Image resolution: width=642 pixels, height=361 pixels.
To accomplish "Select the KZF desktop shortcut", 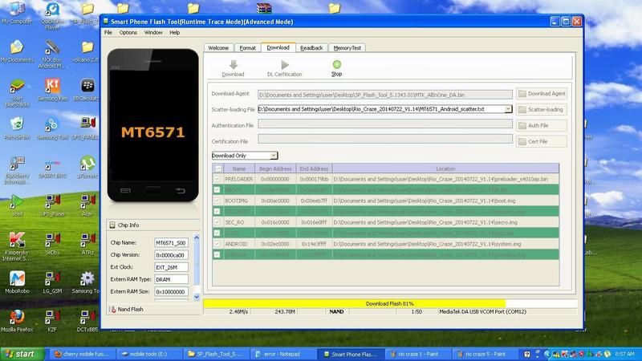I will [52, 321].
